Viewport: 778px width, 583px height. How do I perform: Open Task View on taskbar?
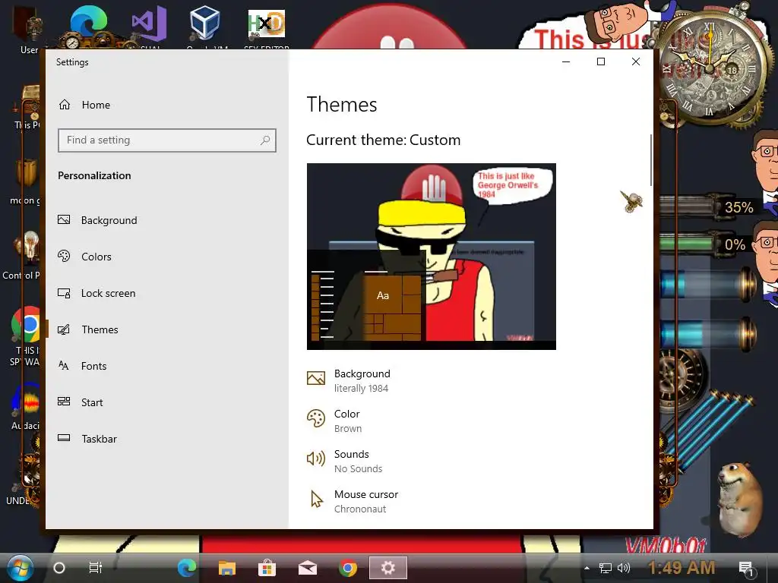point(95,568)
